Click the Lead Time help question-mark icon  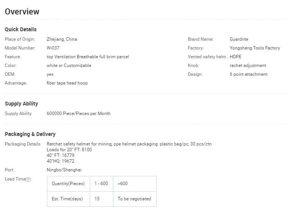(28, 179)
